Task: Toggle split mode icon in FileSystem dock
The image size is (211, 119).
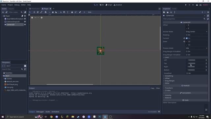Action: [25, 66]
